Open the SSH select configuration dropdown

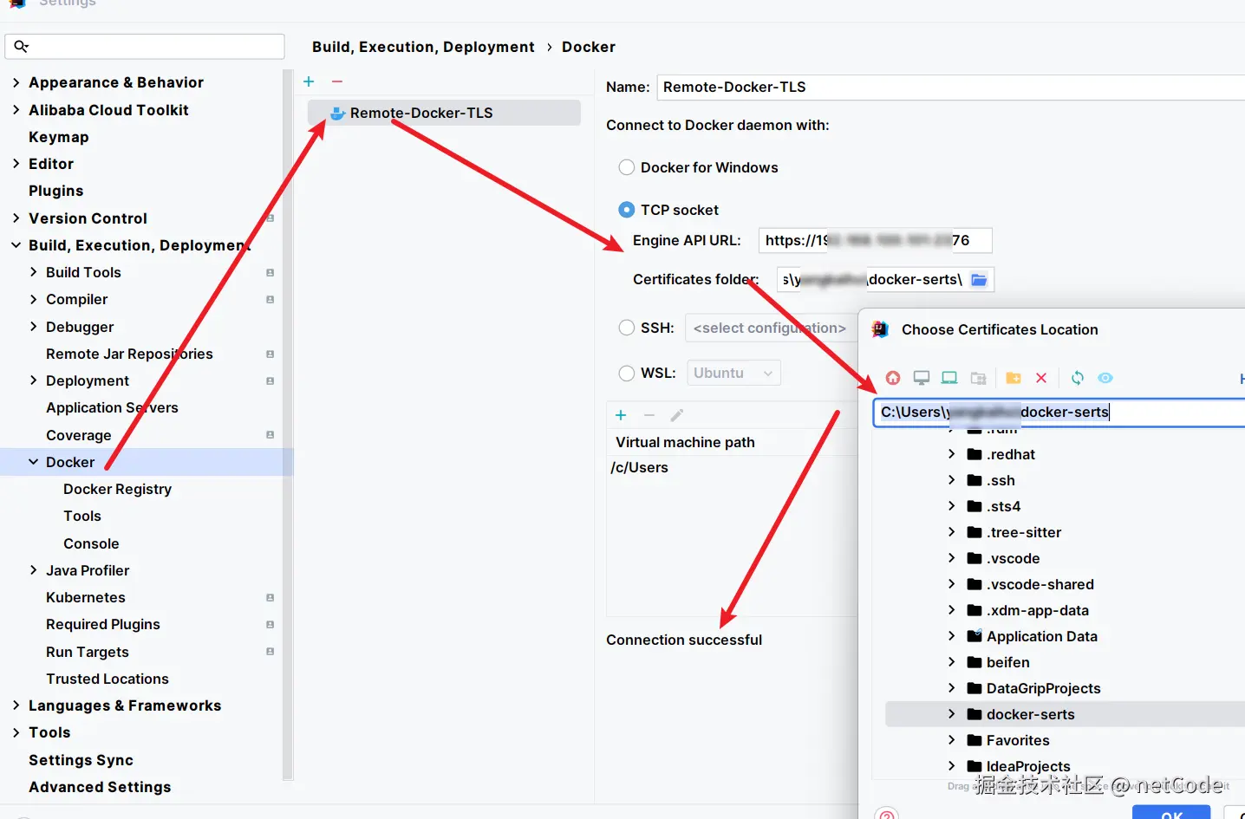tap(772, 328)
